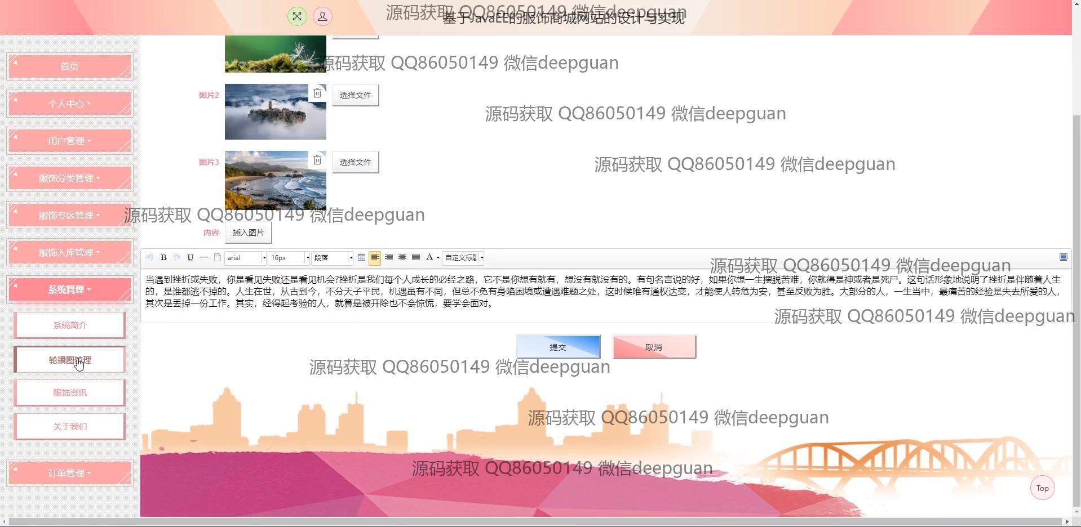
Task: Delete 图片2 using its trash icon
Action: (x=317, y=93)
